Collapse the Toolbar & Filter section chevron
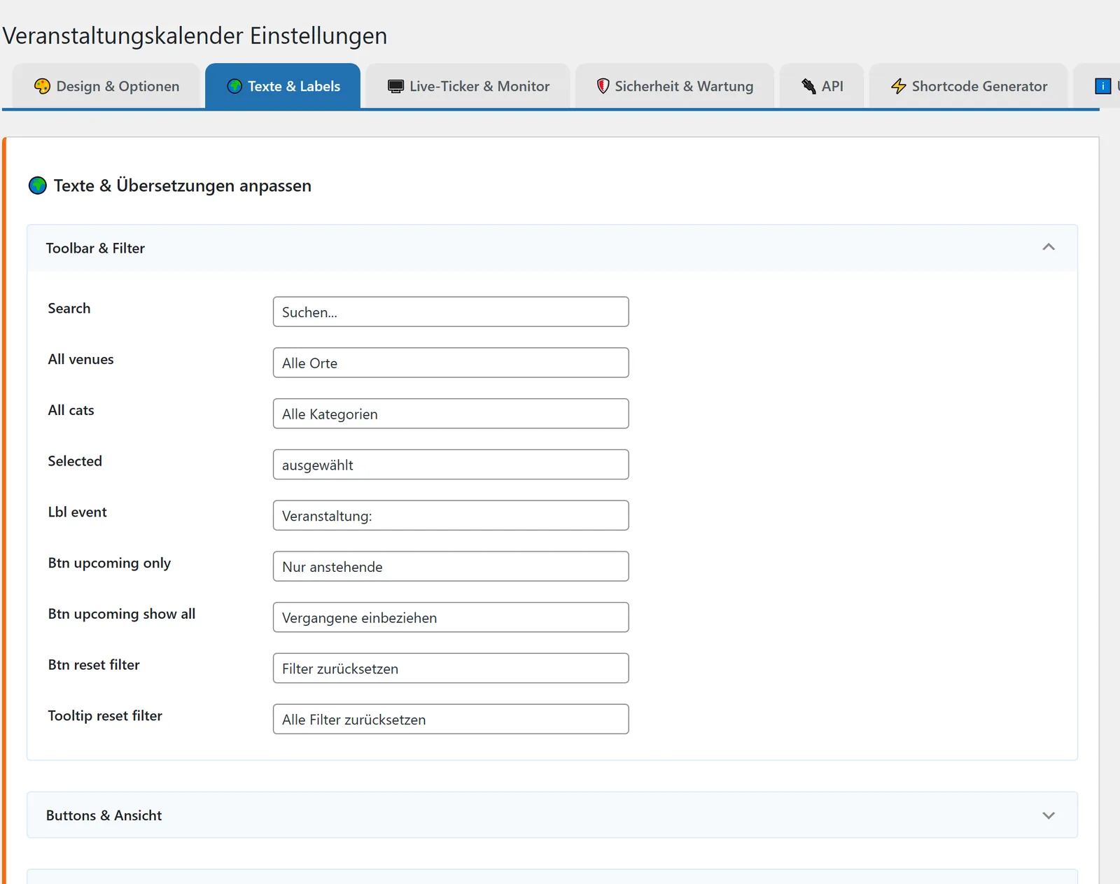This screenshot has height=884, width=1120. pyautogui.click(x=1049, y=247)
